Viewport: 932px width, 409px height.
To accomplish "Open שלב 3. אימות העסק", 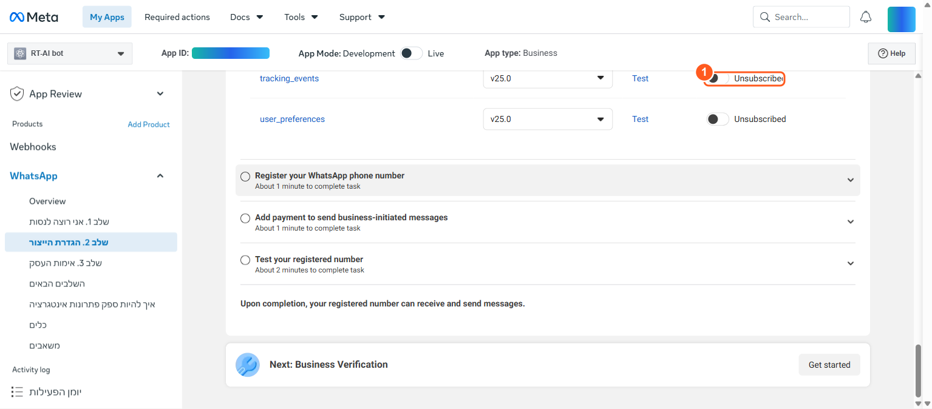I will 66,263.
